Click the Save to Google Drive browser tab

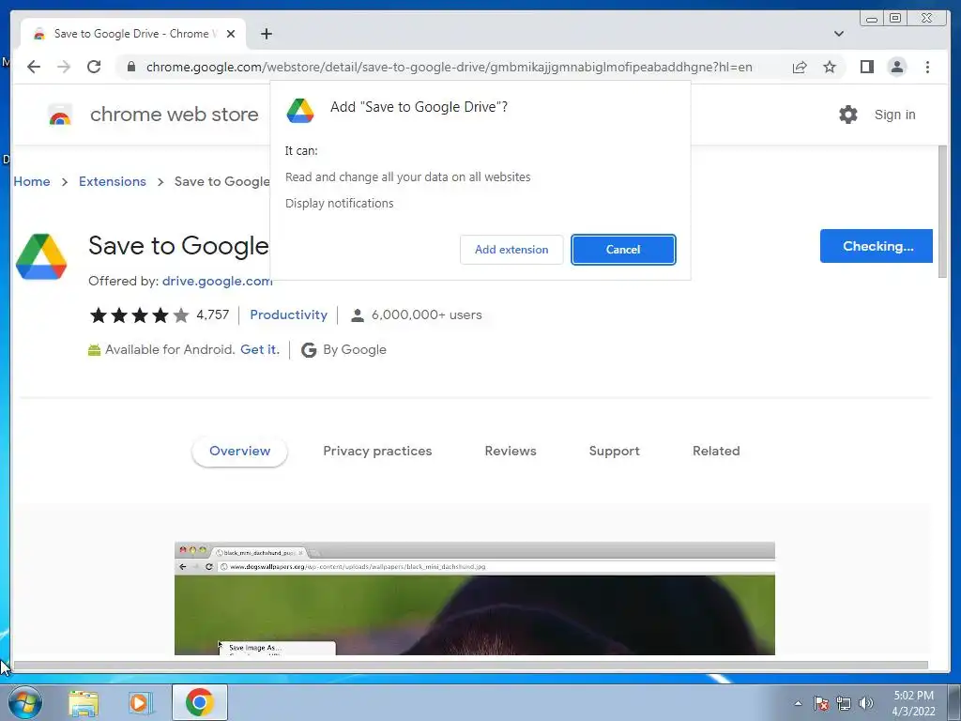coord(133,34)
